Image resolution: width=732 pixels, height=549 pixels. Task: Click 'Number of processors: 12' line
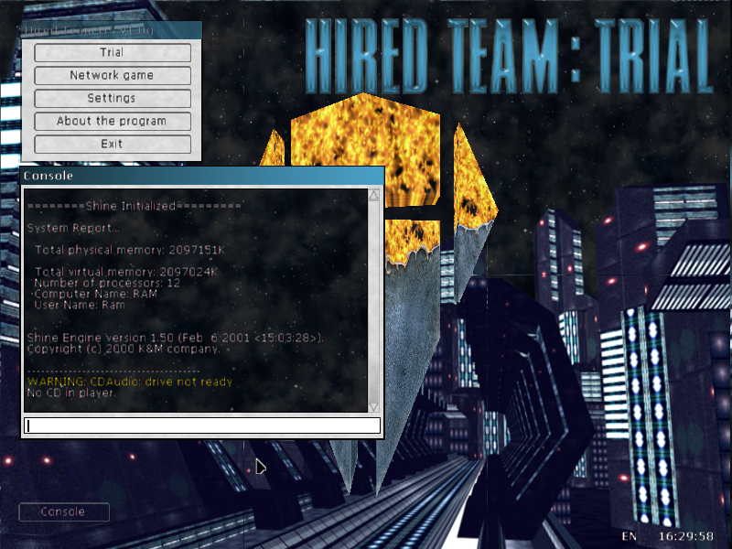107,283
